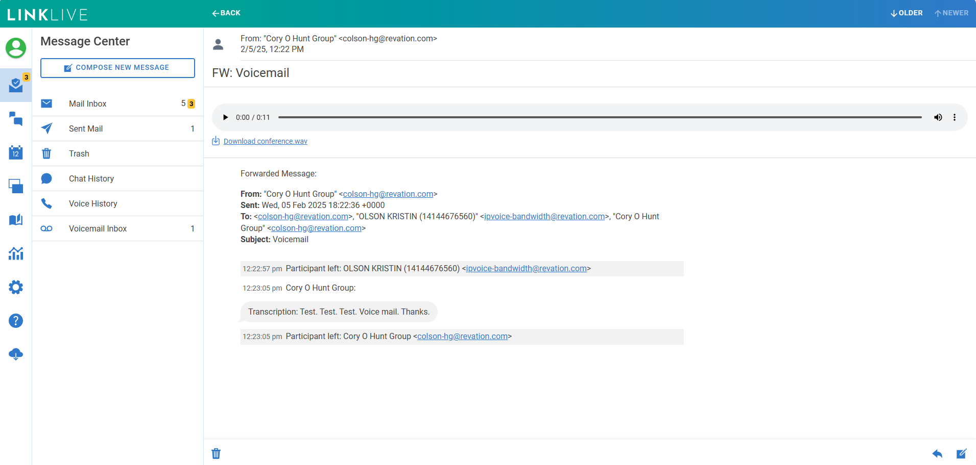Click the reply arrow icon
The height and width of the screenshot is (465, 976).
937,453
